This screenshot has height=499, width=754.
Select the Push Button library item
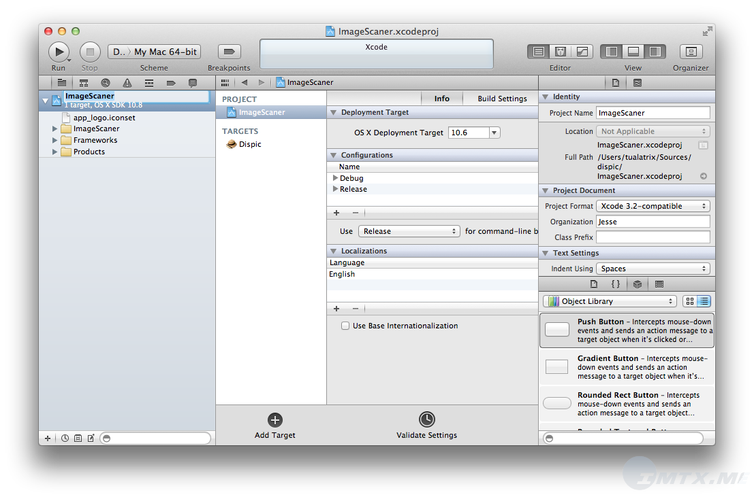tap(627, 330)
